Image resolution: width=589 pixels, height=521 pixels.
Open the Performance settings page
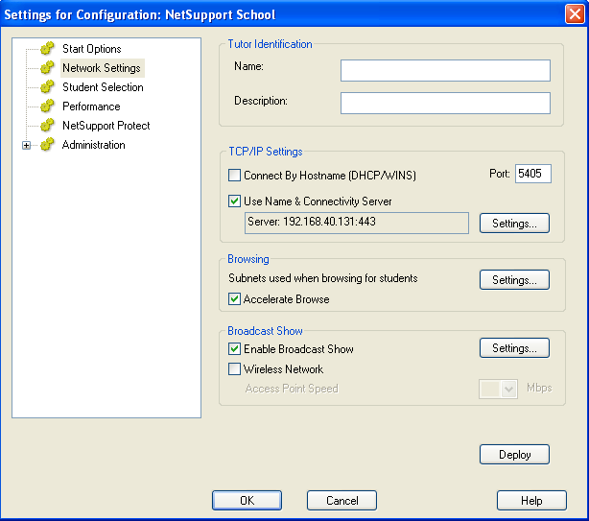(91, 107)
